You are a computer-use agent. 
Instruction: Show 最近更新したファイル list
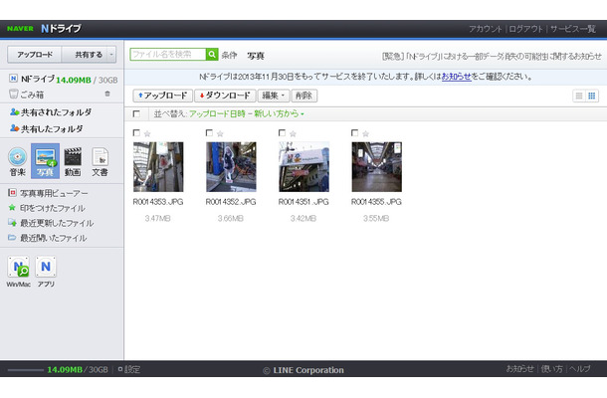[x=51, y=223]
